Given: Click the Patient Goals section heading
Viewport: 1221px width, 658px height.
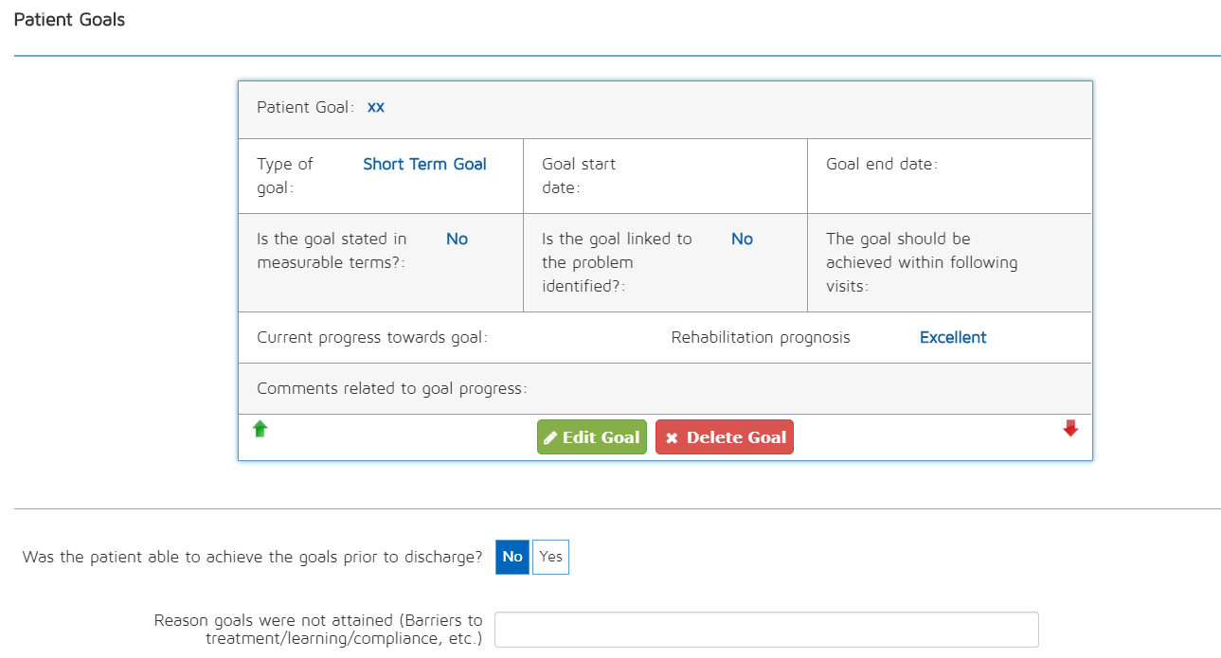Looking at the screenshot, I should pos(69,20).
